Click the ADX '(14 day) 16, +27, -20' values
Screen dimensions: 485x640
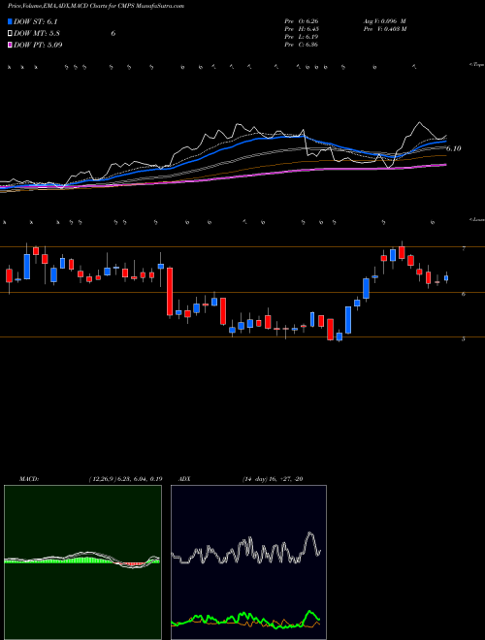[273, 479]
